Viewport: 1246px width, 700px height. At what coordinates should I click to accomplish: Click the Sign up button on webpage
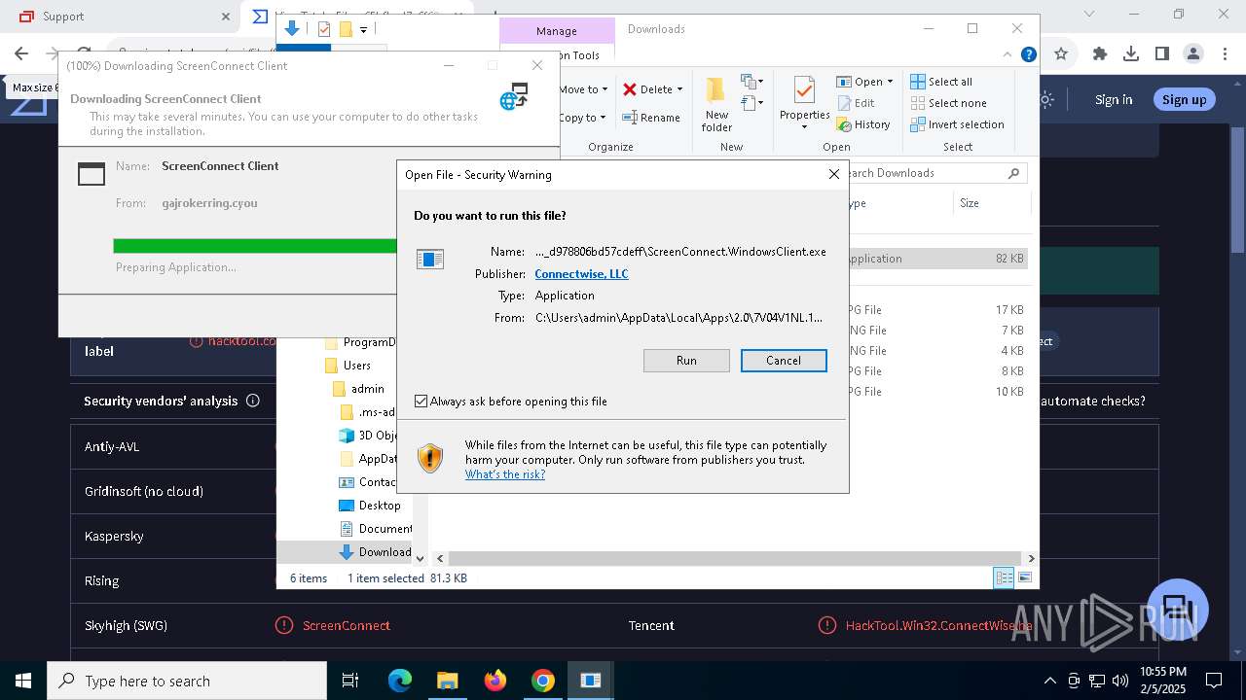point(1184,99)
